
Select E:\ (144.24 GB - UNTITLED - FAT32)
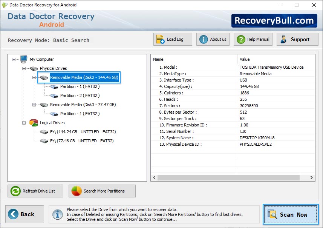83,132
